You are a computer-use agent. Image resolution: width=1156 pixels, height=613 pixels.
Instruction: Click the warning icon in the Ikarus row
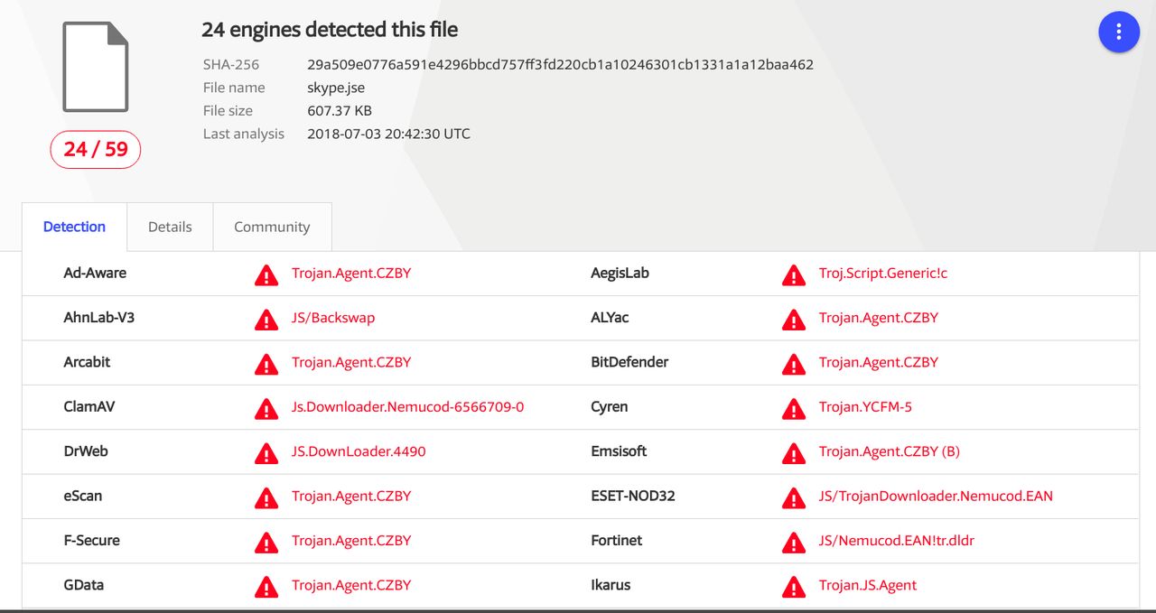pyautogui.click(x=794, y=586)
